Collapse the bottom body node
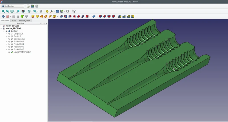The height and width of the screenshot is (122, 228). coord(4,31)
